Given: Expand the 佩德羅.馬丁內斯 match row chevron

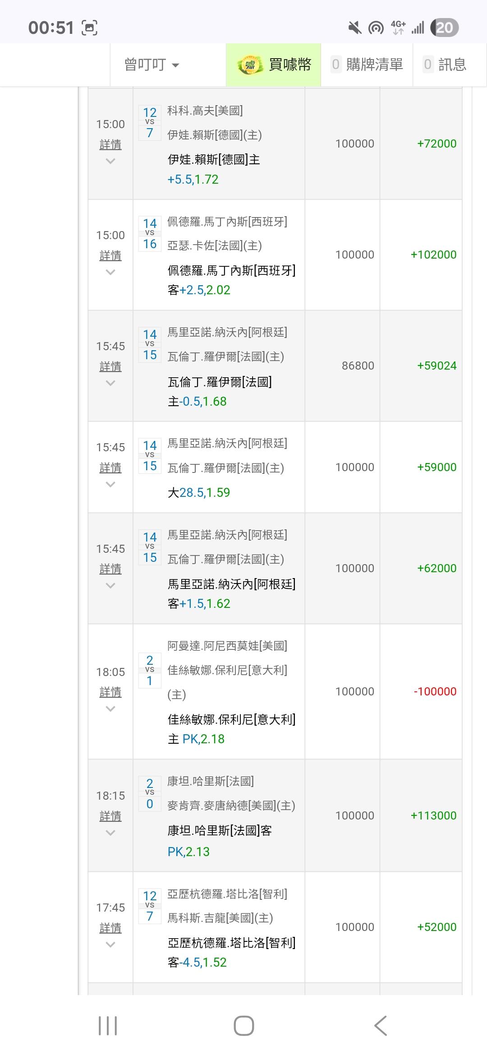Looking at the screenshot, I should tap(110, 272).
